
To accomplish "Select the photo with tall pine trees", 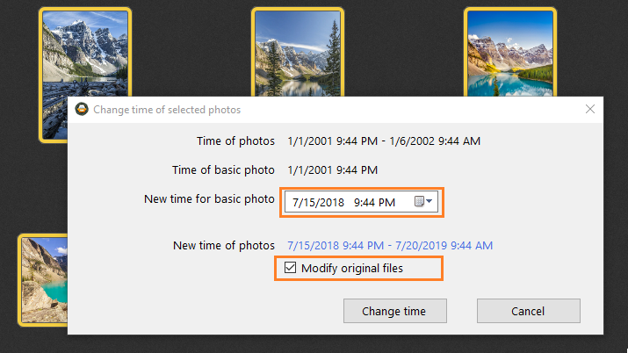I will click(298, 52).
